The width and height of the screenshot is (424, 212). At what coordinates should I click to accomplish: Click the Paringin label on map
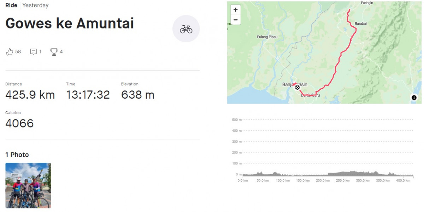coord(367,3)
